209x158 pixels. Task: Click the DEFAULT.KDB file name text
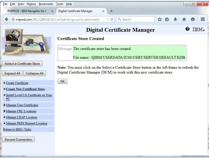pos(129,57)
